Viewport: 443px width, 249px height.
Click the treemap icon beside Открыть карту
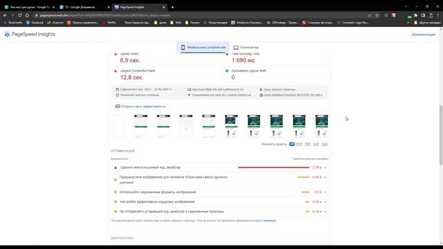[x=118, y=107]
